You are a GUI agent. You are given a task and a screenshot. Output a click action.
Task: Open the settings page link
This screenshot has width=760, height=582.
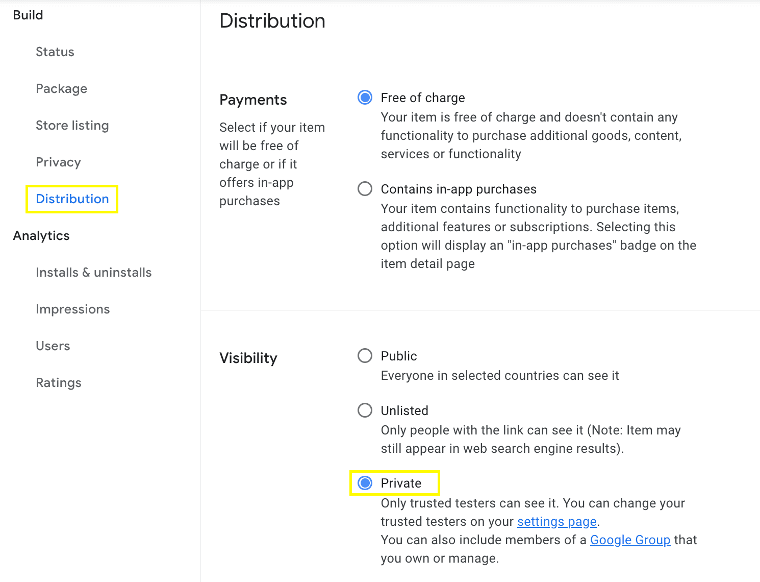[556, 521]
